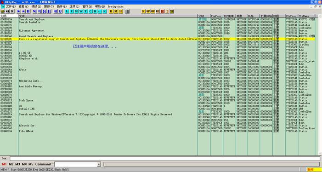Select the M3 memory button
This screenshot has height=172, width=322.
[x=17, y=164]
